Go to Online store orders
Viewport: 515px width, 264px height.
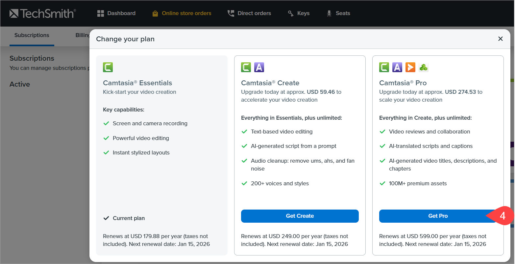tap(182, 13)
